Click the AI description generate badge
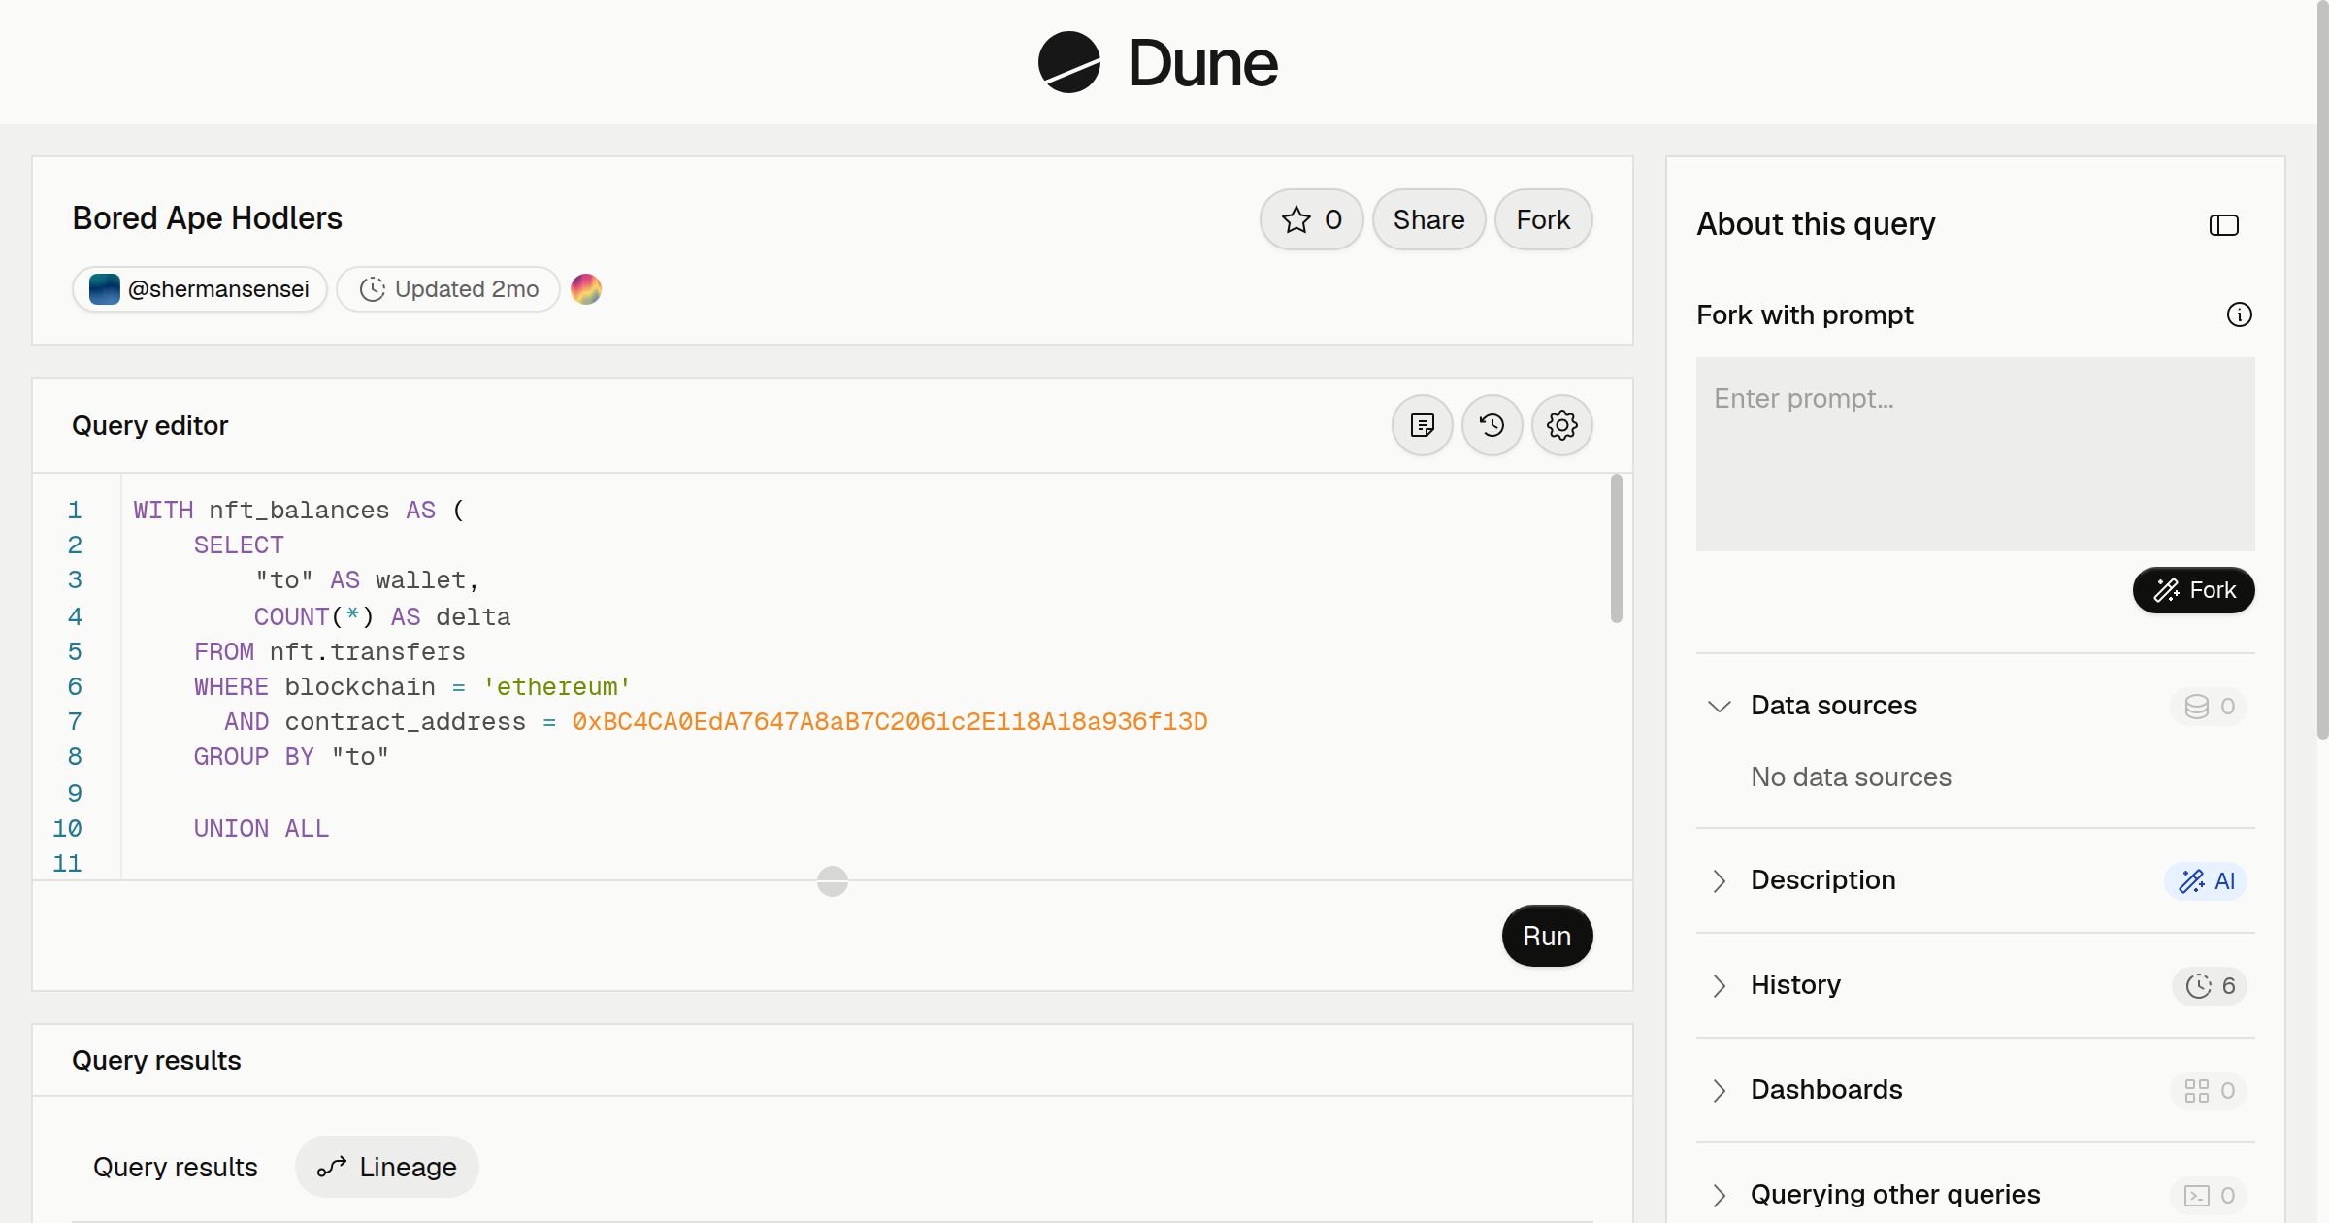The image size is (2329, 1223). [x=2206, y=880]
